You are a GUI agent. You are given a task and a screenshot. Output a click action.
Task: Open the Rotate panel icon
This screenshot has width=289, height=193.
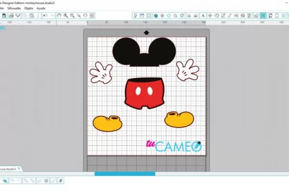[x=217, y=16]
